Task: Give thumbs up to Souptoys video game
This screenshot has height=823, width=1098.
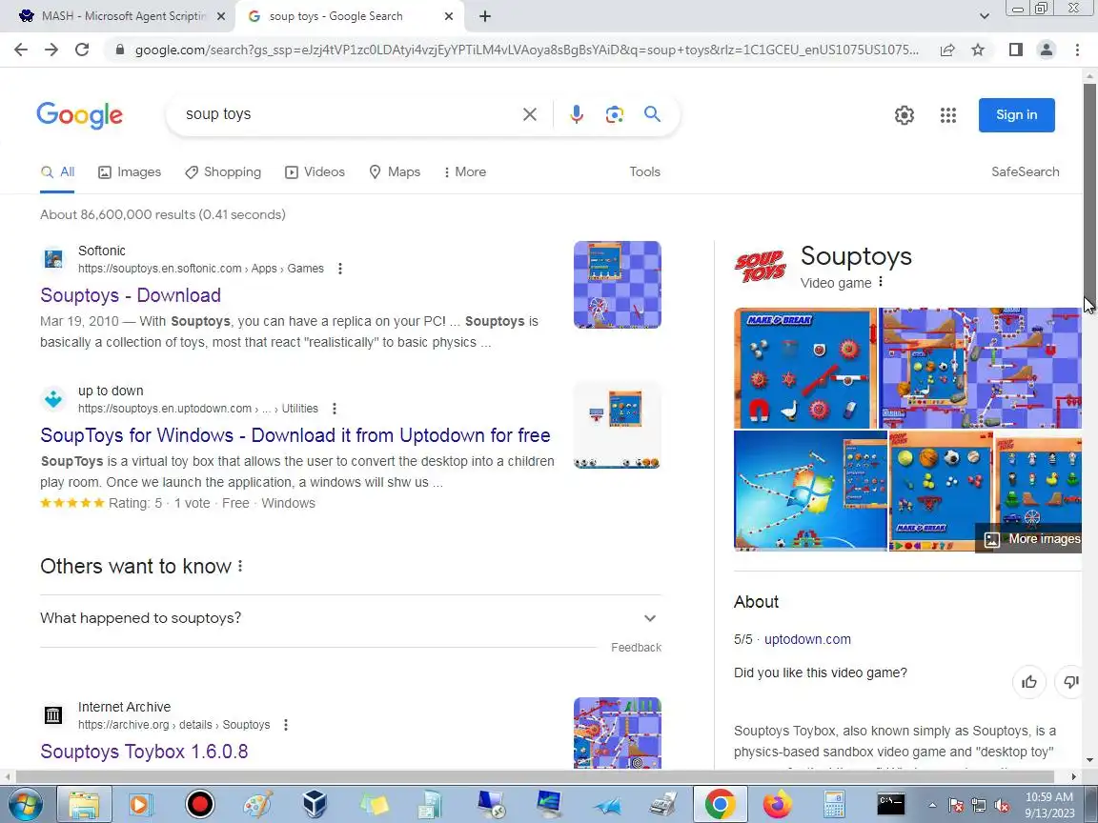Action: tap(1028, 682)
